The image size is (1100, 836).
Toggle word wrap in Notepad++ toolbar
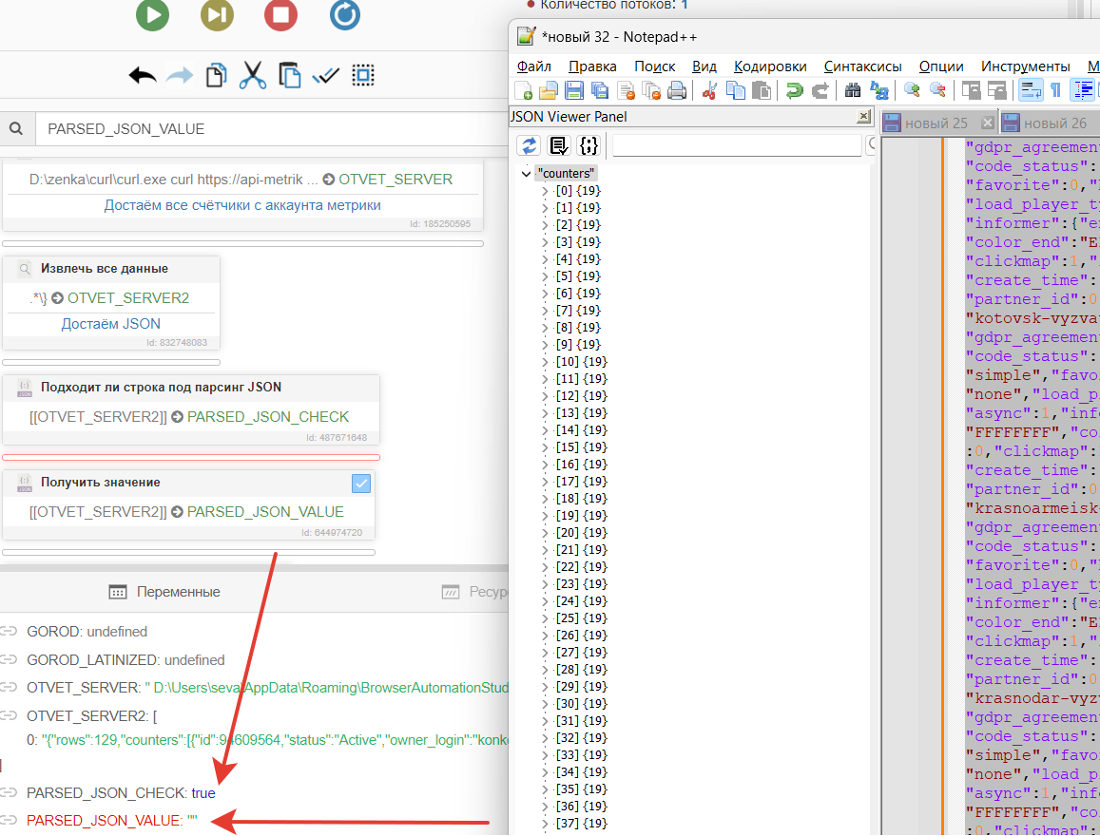[x=1030, y=91]
